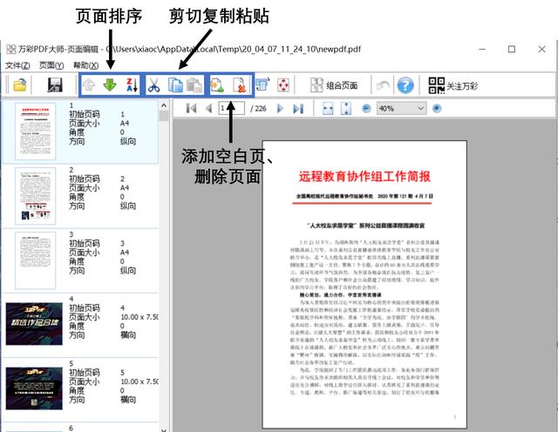Select the page 3 thumbnail
The height and width of the screenshot is (432, 558).
pyautogui.click(x=35, y=260)
